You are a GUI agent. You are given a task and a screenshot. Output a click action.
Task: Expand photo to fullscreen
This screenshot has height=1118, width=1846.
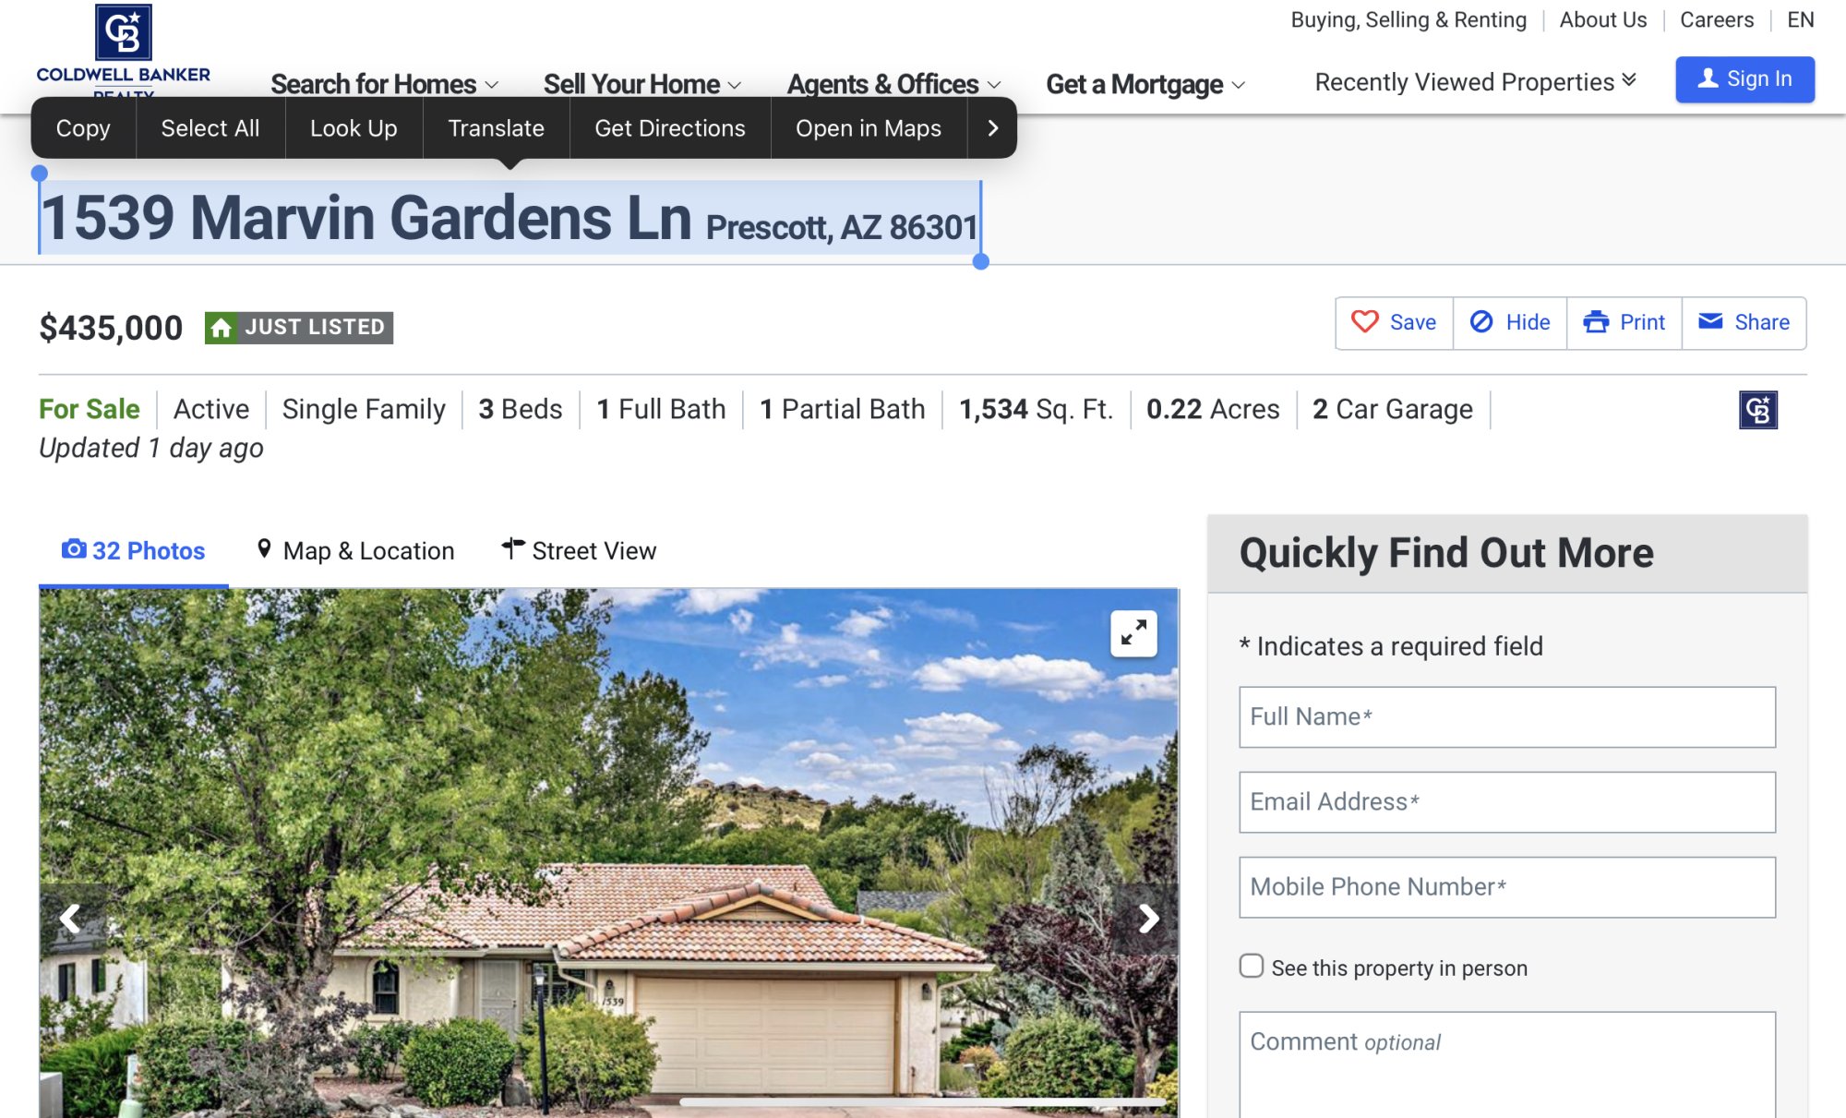[x=1133, y=633]
